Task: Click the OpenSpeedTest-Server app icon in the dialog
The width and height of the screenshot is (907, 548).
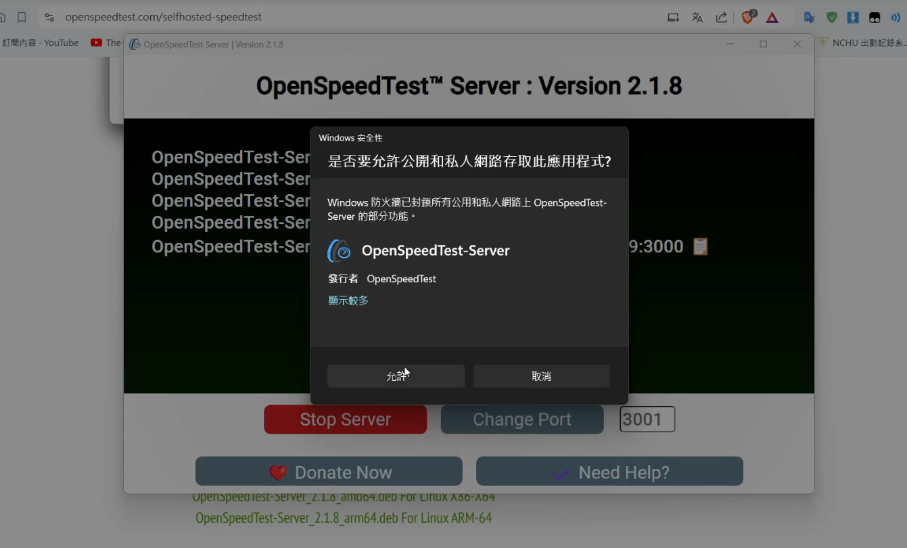Action: (x=340, y=251)
